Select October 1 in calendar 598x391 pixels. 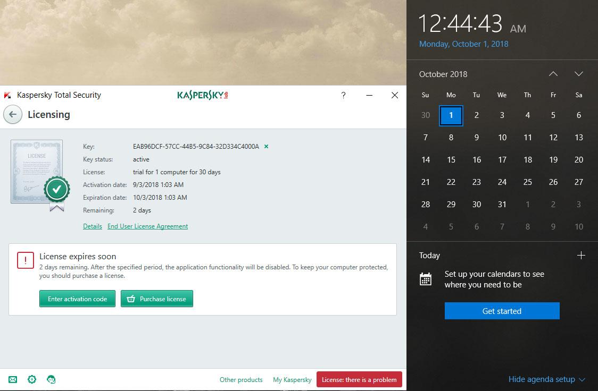(x=451, y=115)
